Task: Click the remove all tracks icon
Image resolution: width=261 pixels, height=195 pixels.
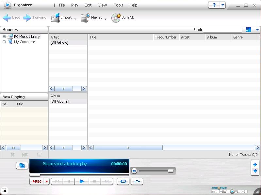Action: click(25, 155)
